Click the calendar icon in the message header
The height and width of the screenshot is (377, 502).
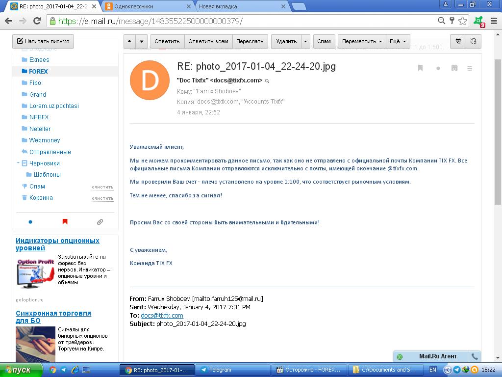[x=454, y=68]
